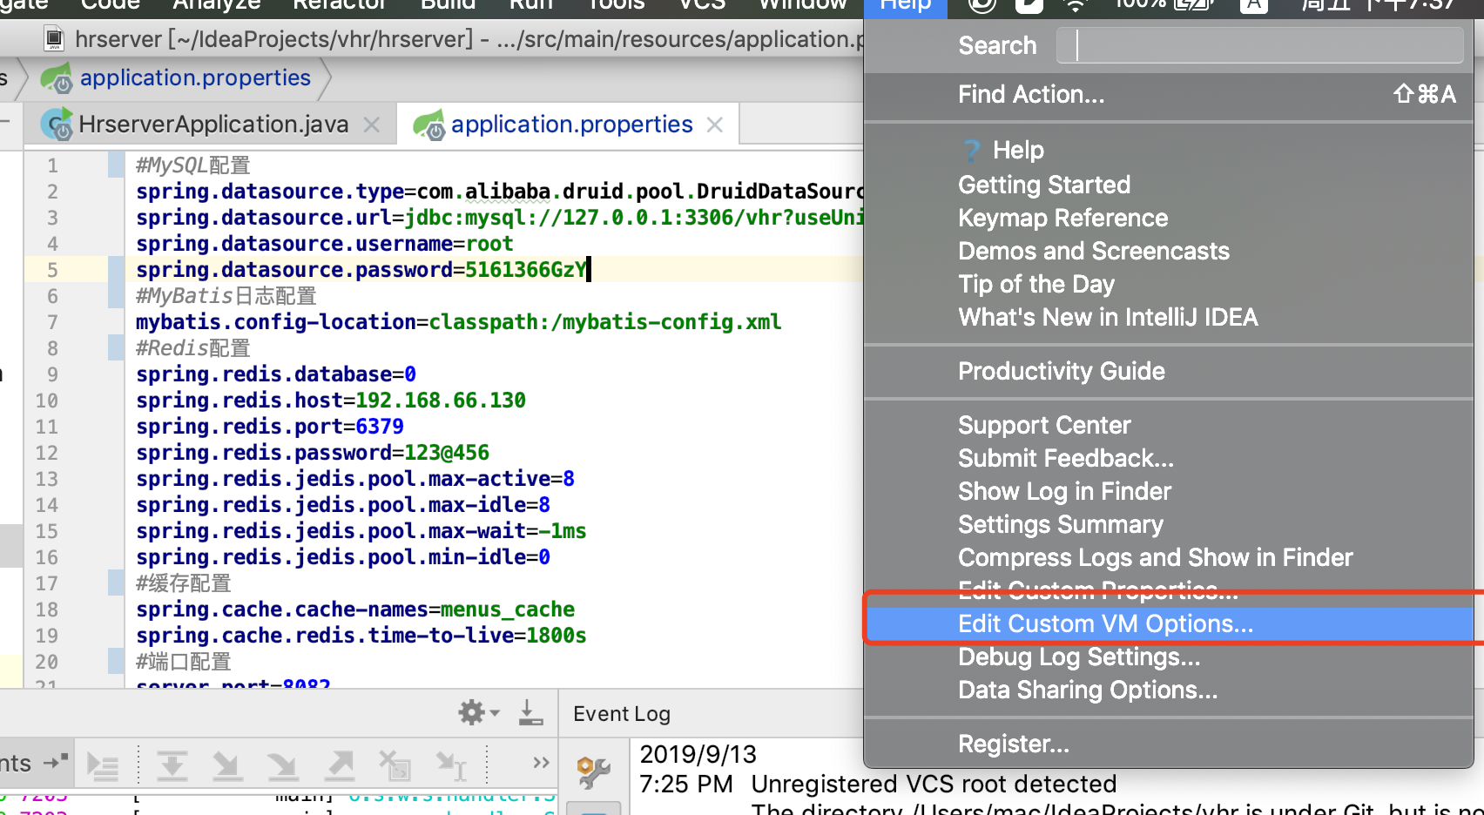Image resolution: width=1484 pixels, height=815 pixels.
Task: Click the Help menu bar title
Action: pos(905,5)
